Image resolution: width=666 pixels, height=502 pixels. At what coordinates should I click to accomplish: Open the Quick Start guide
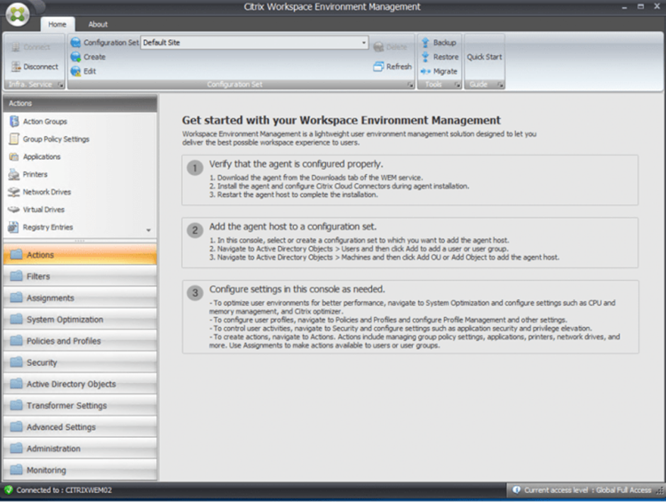click(484, 57)
